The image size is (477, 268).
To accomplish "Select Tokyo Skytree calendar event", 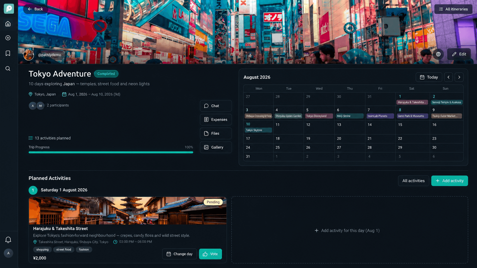I will (258, 130).
